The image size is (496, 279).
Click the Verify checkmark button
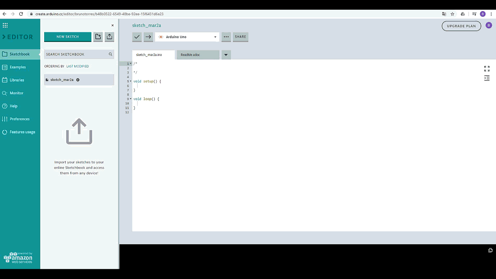point(137,37)
